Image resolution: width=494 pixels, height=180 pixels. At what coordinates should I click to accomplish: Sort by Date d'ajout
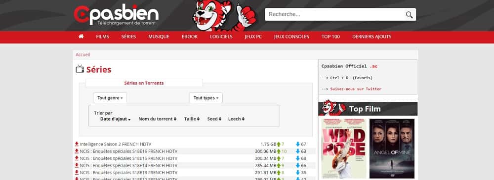115,119
